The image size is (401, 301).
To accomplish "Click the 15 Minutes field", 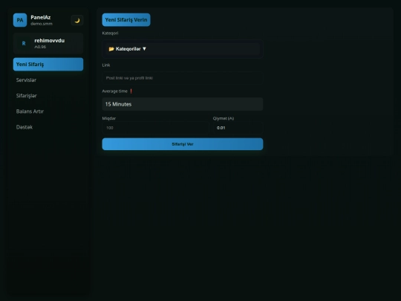I will [x=183, y=104].
